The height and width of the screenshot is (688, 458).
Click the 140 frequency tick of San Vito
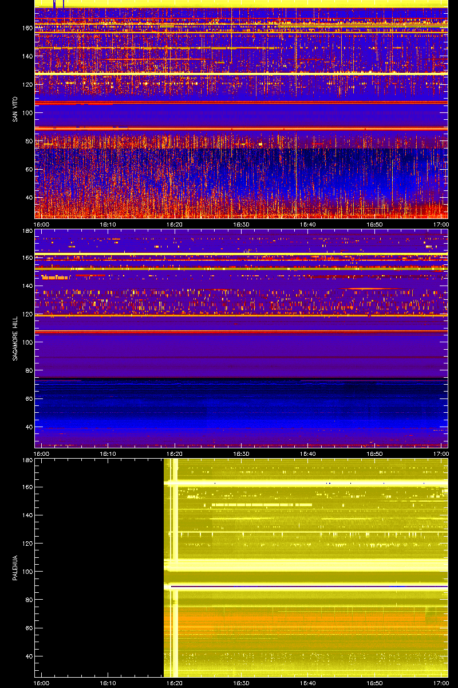coord(27,56)
